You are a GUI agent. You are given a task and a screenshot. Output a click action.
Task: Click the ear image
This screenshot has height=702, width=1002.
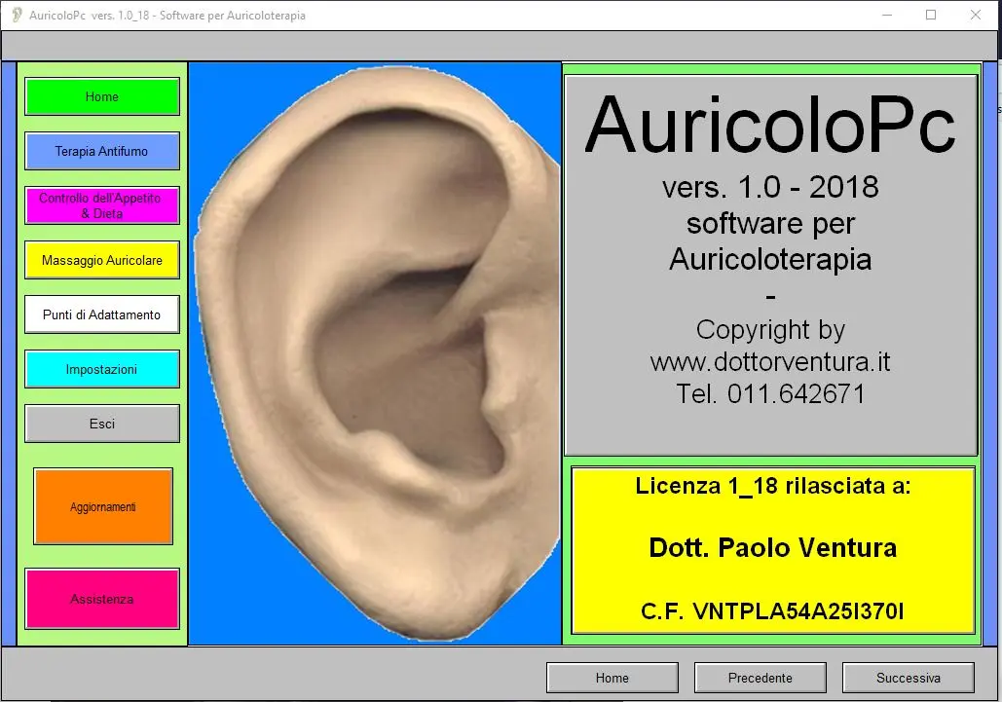tap(377, 353)
